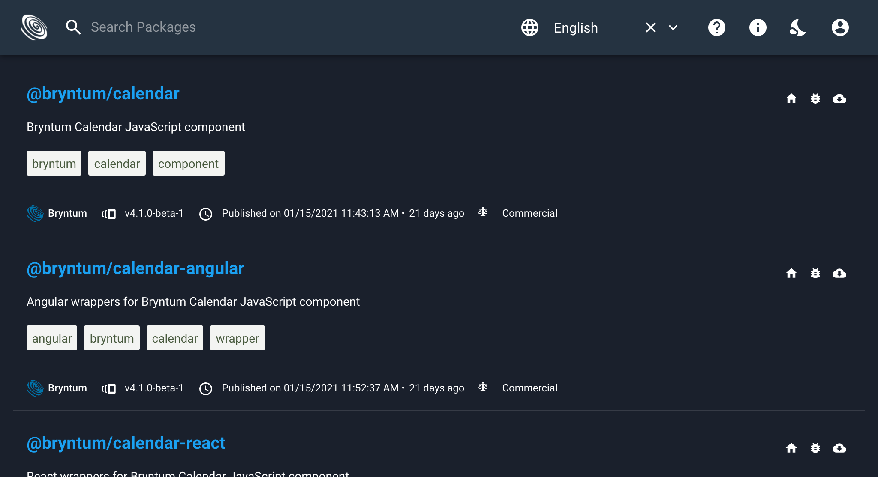Viewport: 878px width, 477px height.
Task: Open the @bryntum/calendar-react package link
Action: pos(126,443)
